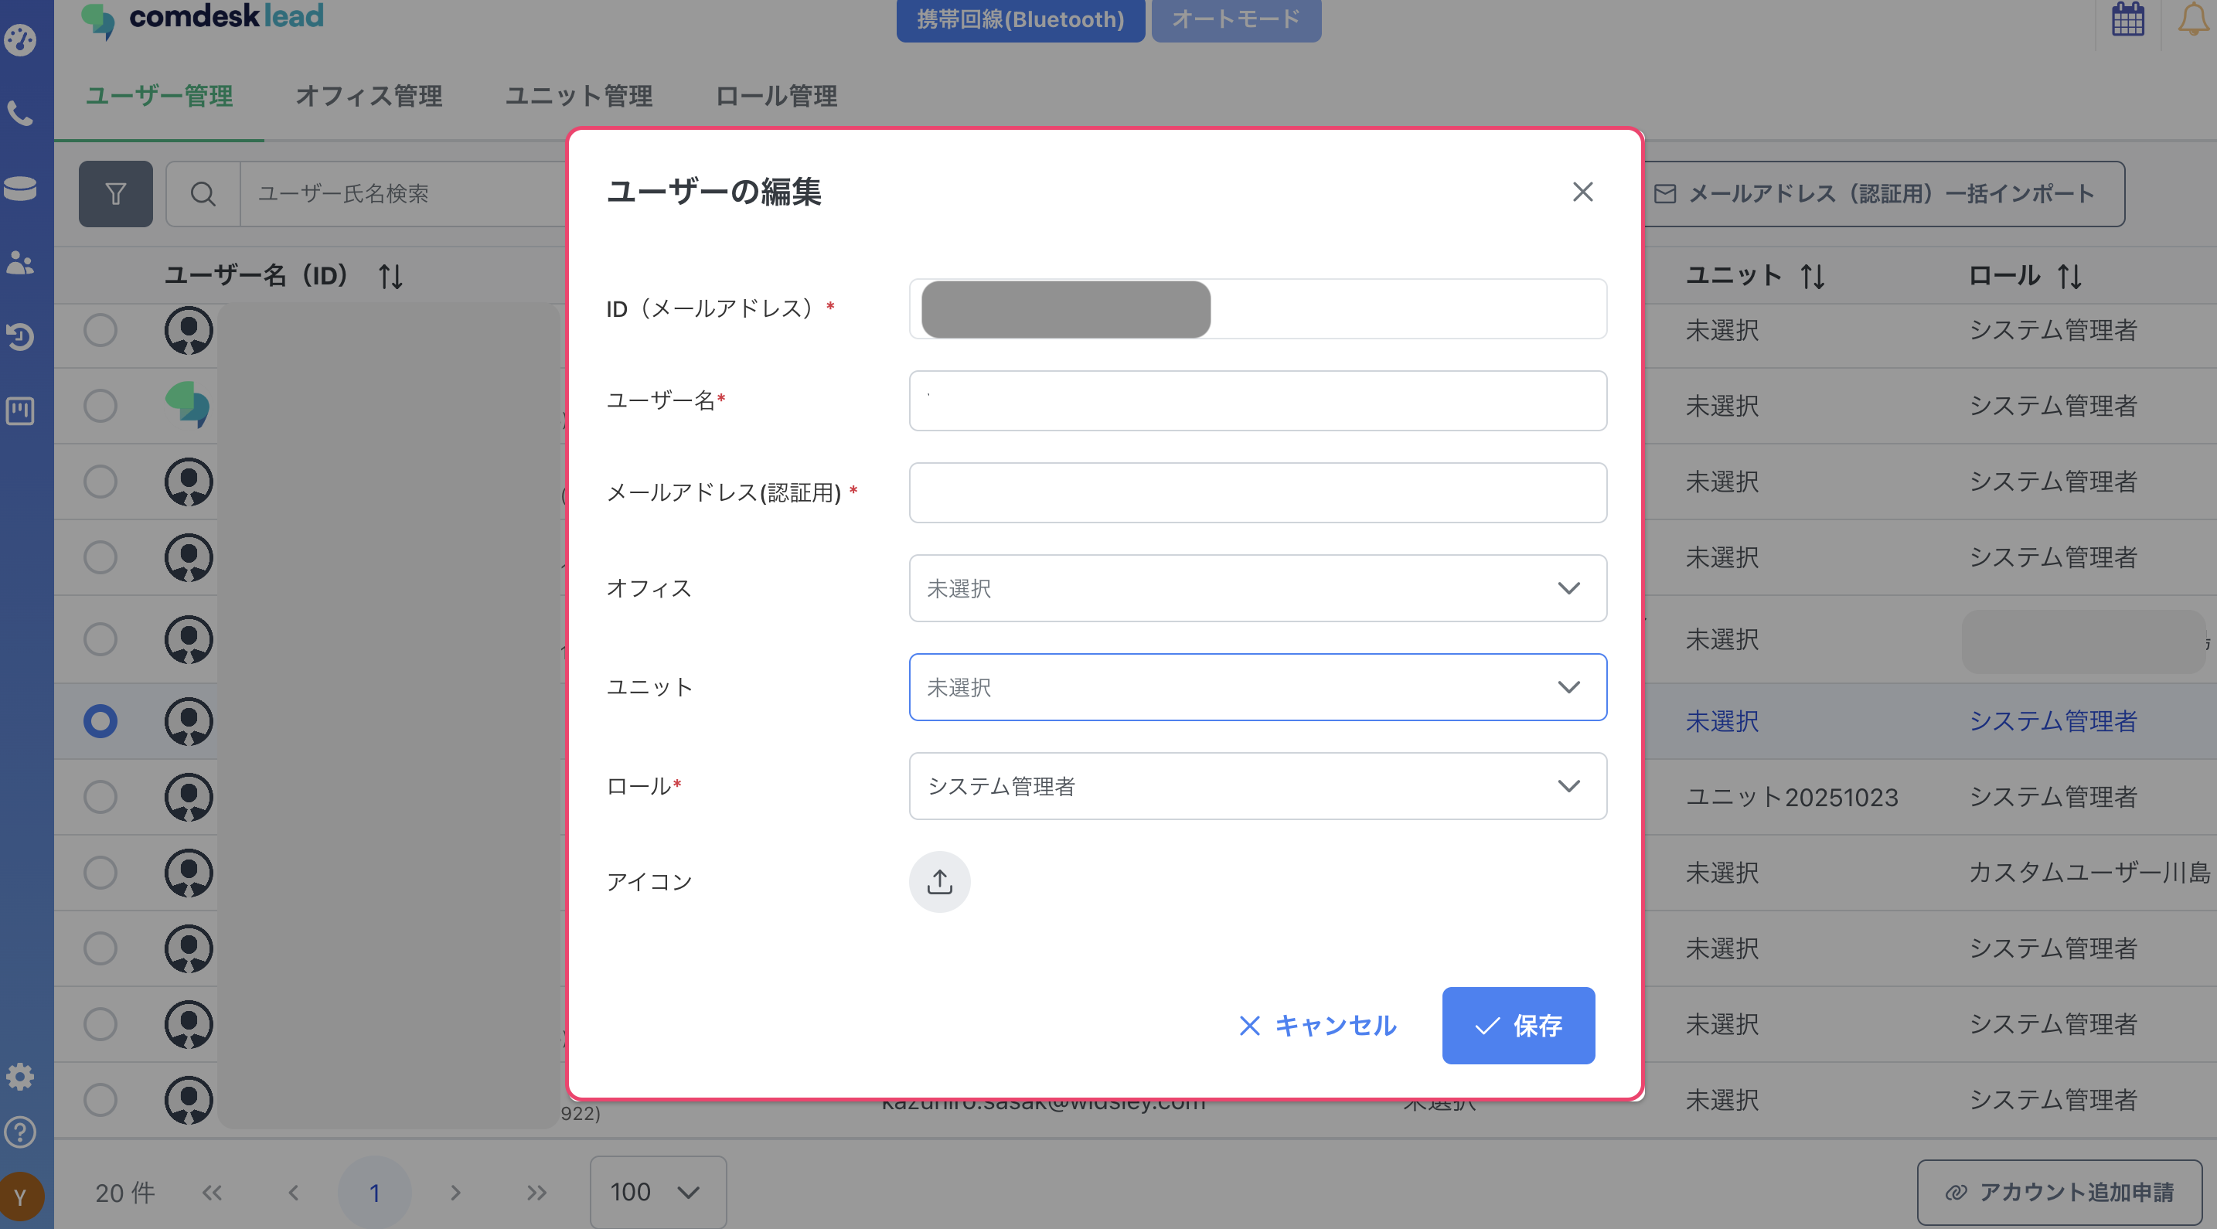Go to first page of pagination
The width and height of the screenshot is (2217, 1229).
pos(212,1192)
